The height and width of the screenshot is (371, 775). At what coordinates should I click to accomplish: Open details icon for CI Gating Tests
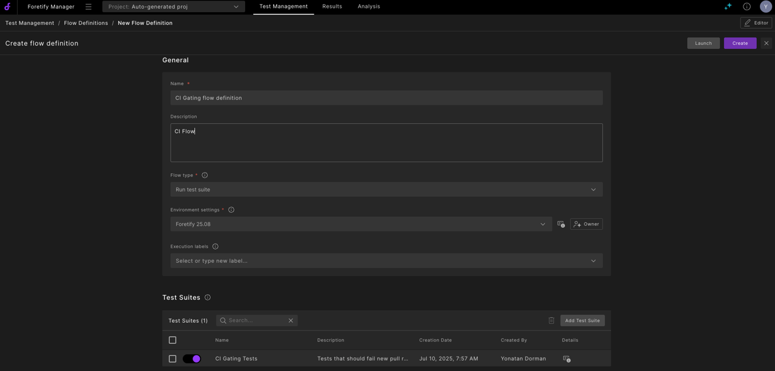[x=566, y=359]
